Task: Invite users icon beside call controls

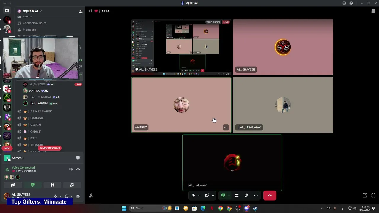Action: 91,196
